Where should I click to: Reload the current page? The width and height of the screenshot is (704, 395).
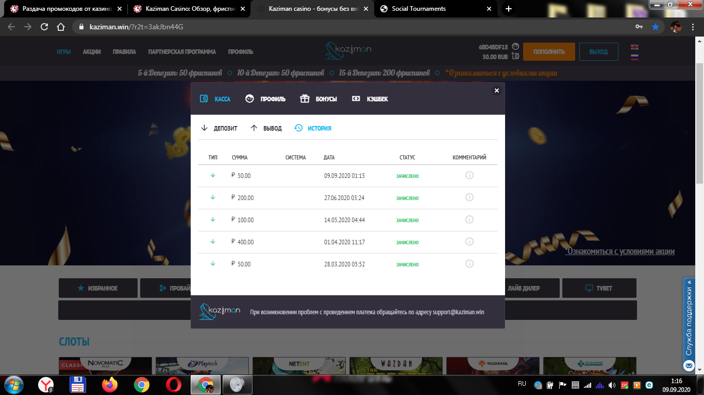[44, 27]
